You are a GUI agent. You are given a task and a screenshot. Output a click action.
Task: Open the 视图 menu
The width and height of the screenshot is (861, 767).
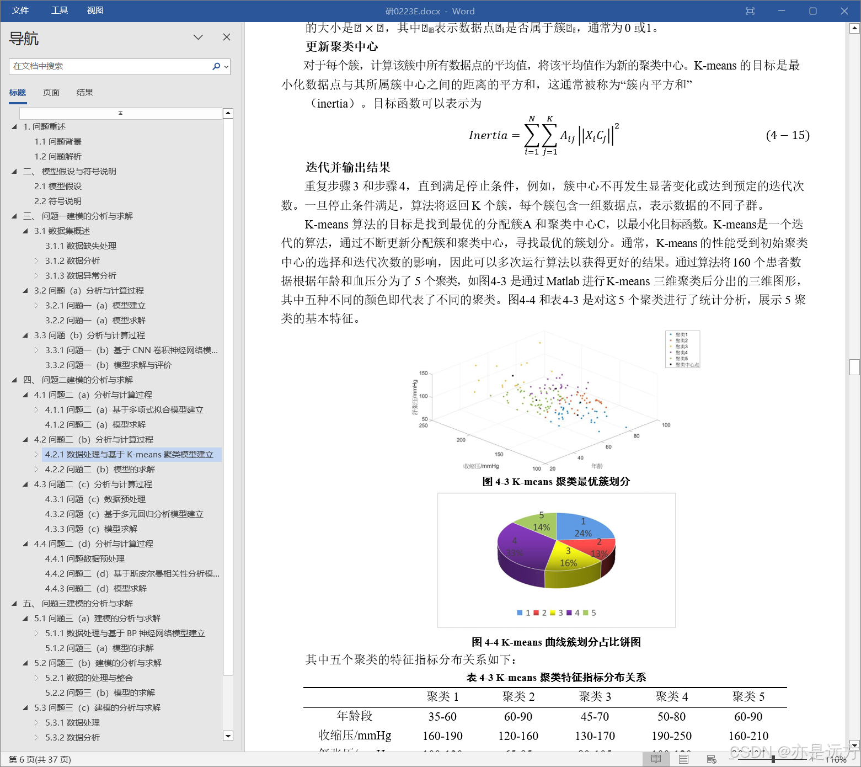95,10
